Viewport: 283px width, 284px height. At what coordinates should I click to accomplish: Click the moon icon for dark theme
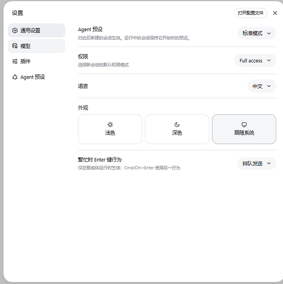tap(177, 124)
